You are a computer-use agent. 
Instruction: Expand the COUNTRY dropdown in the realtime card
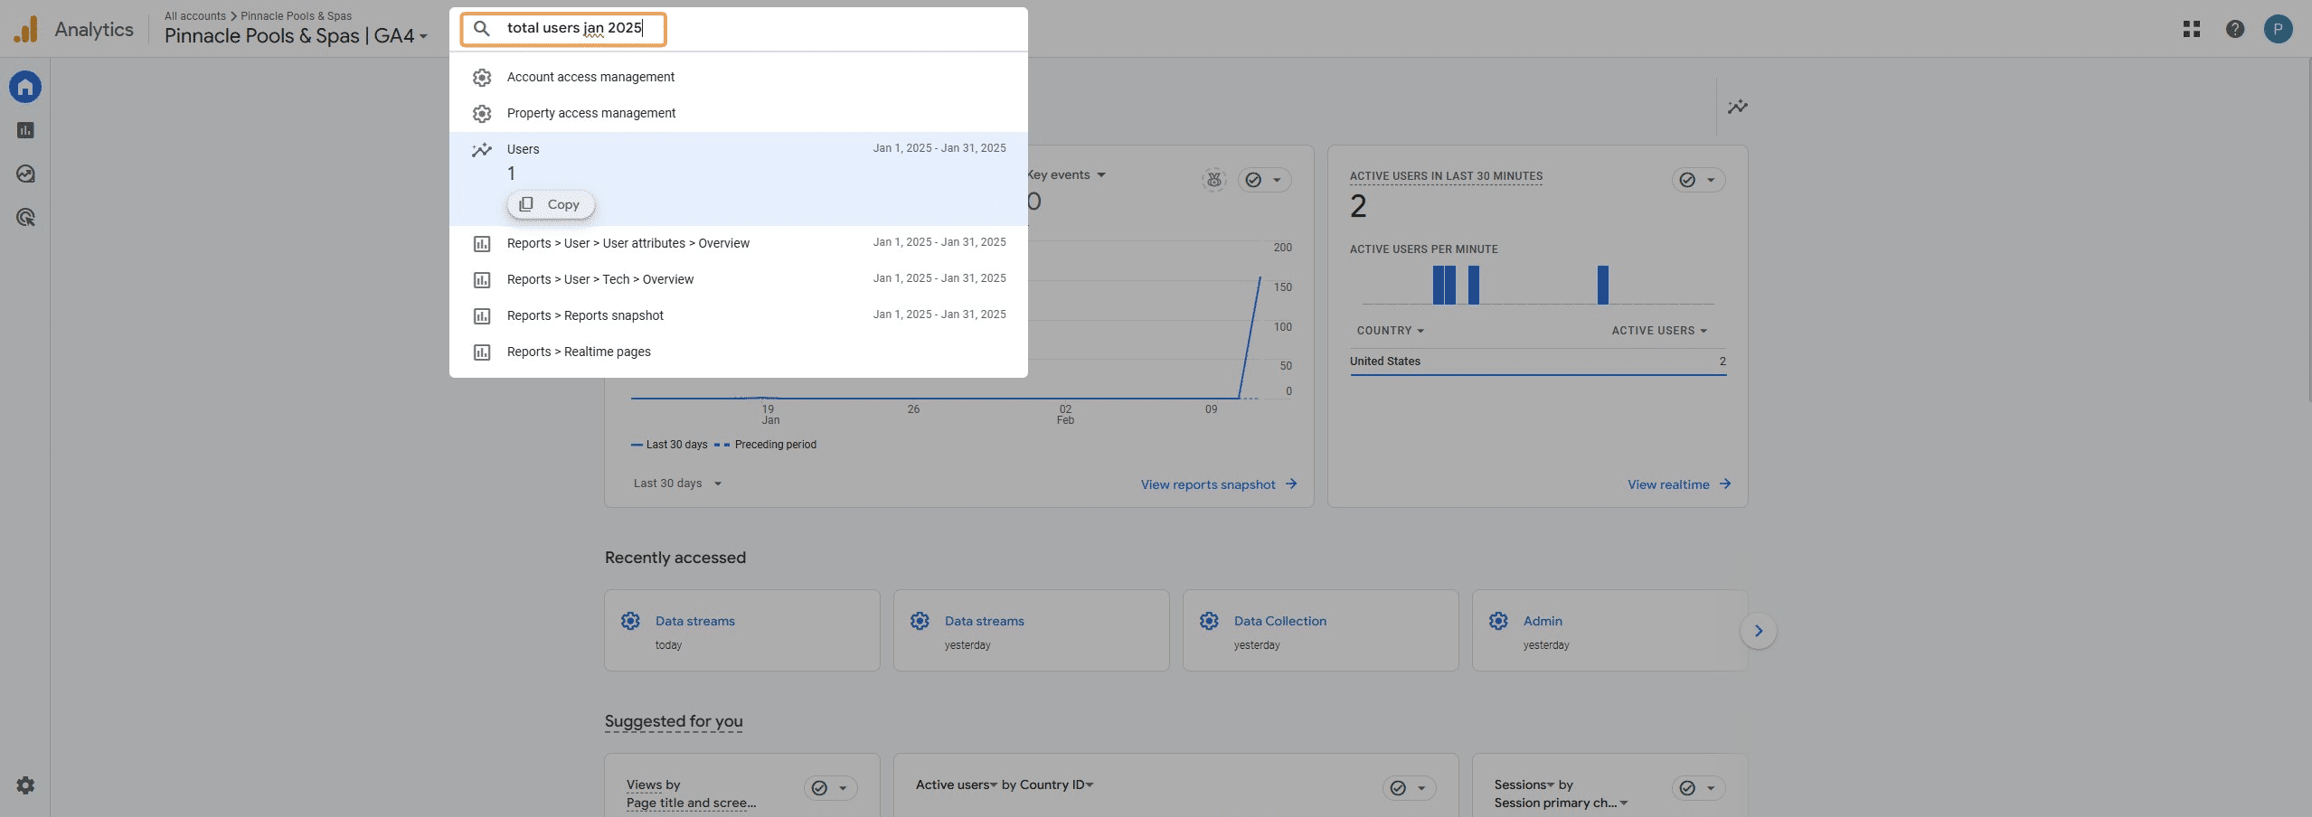[x=1390, y=330]
